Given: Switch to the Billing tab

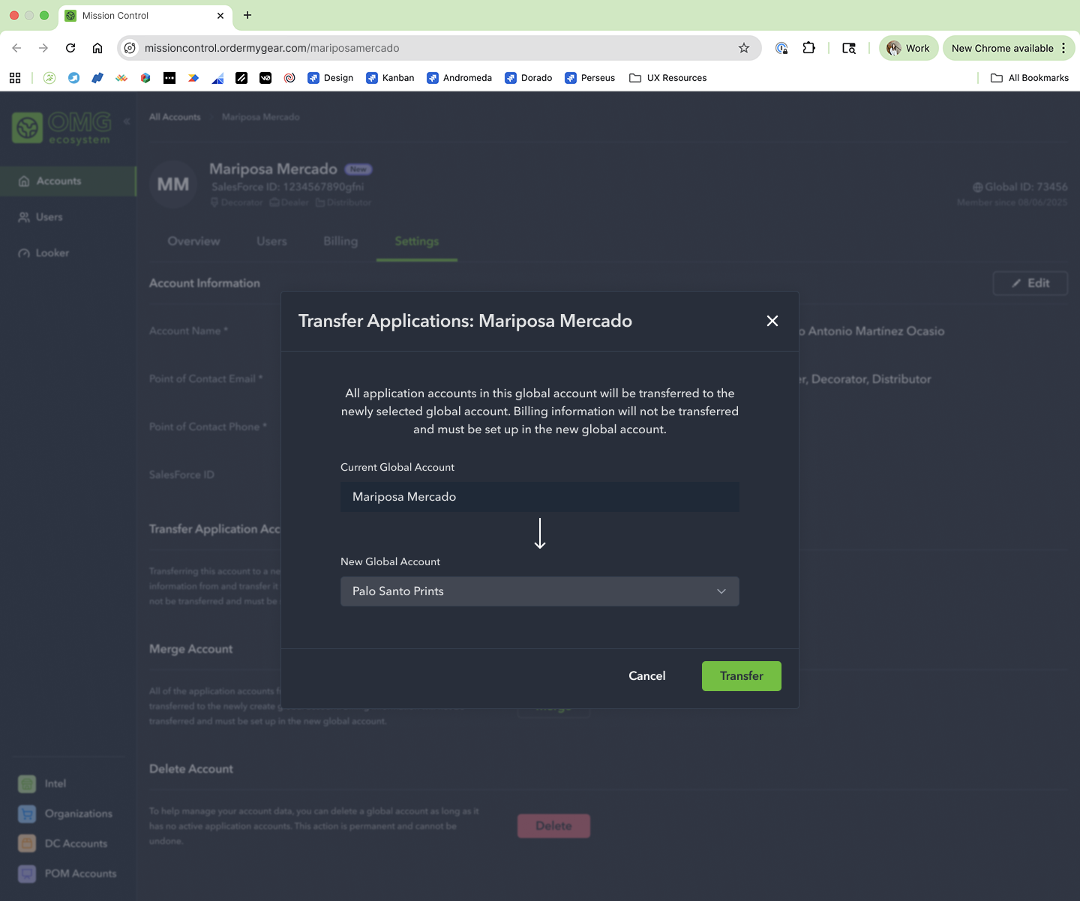Looking at the screenshot, I should (x=340, y=241).
